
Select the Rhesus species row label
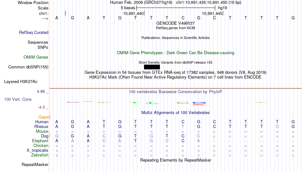tap(41, 126)
